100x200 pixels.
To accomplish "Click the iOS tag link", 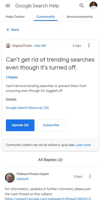I will click(x=46, y=108).
